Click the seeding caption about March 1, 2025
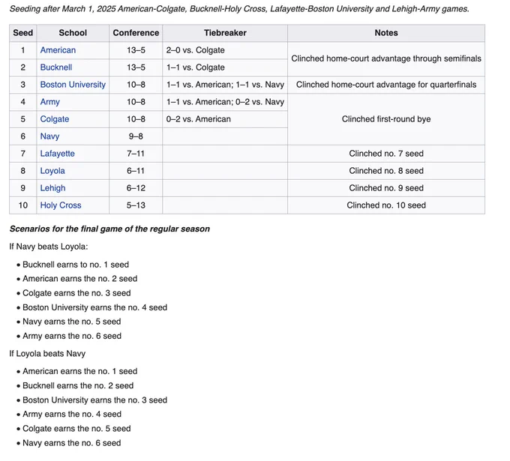This screenshot has width=510, height=461. pos(239,9)
